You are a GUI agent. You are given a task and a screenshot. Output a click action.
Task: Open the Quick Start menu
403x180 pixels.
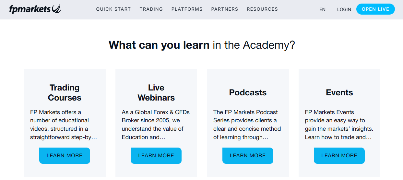point(113,9)
